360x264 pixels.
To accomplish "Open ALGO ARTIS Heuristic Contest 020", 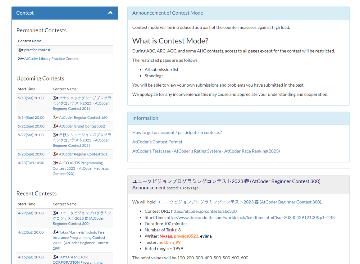I will click(81, 168).
